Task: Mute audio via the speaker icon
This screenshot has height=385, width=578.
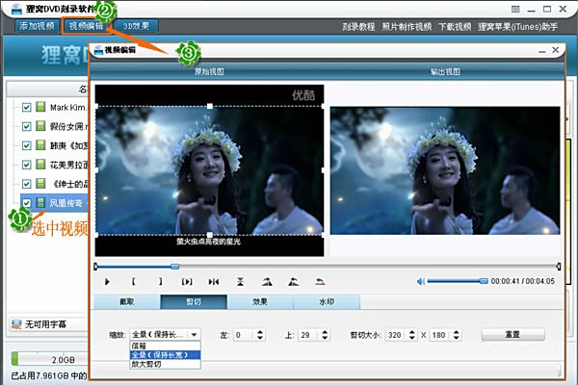Action: coord(421,281)
